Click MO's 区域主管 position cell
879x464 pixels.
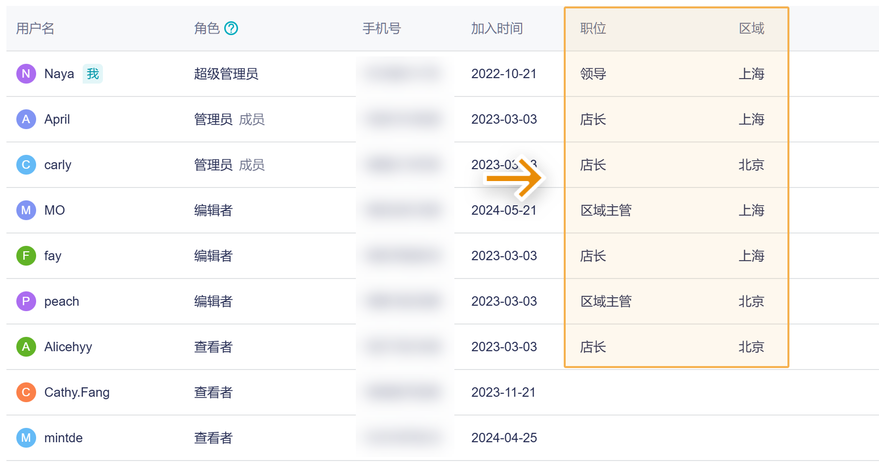tap(606, 211)
